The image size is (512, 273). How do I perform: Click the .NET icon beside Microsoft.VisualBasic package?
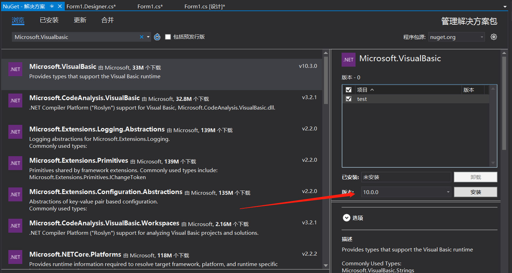click(15, 69)
